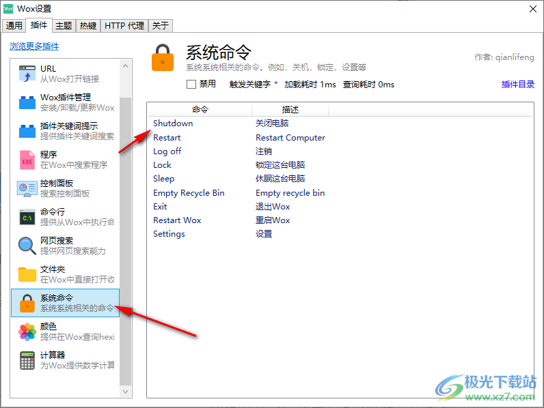Click the asterisk trigger keyword value
The width and height of the screenshot is (544, 408).
[276, 83]
